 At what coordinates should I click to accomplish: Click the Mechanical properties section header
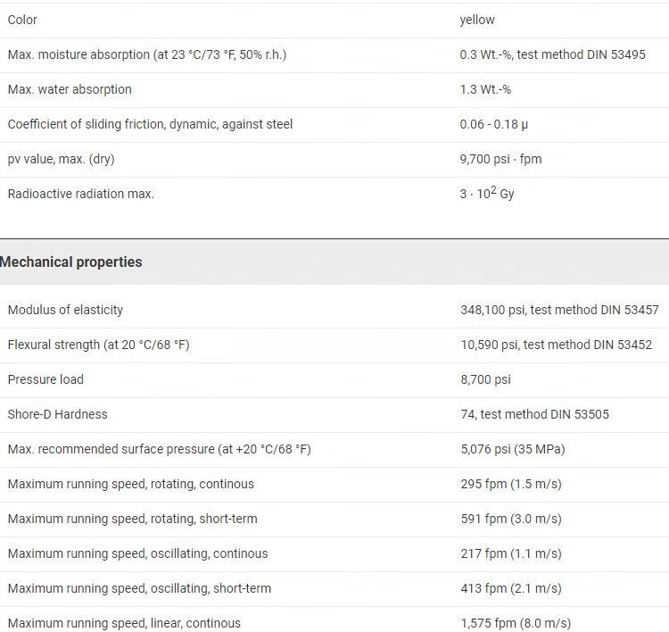tap(71, 262)
